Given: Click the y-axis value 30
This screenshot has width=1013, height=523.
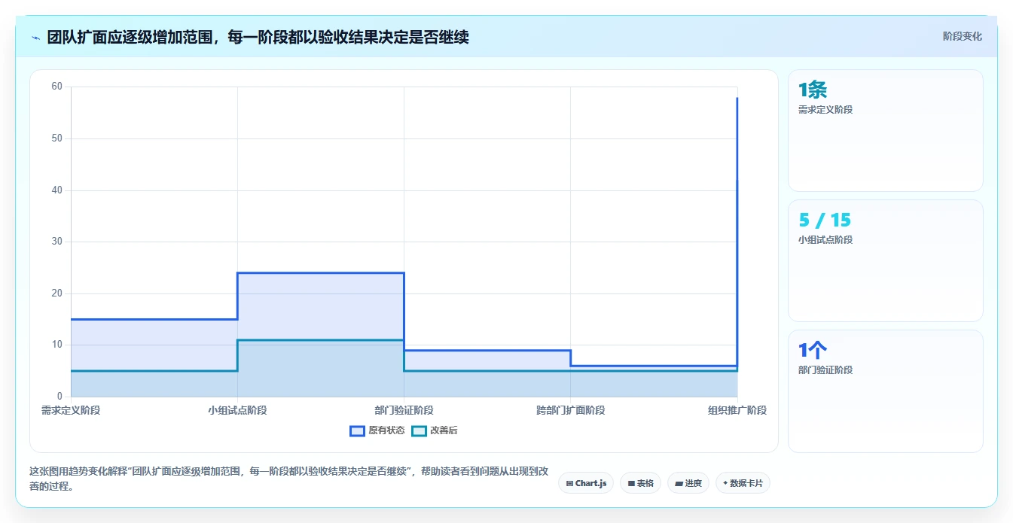Looking at the screenshot, I should [x=56, y=242].
